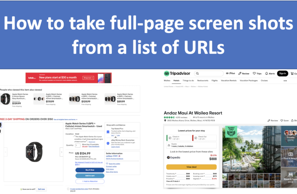Image resolution: width=297 pixels, height=194 pixels.
Task: Select the Hotels navigation tab
Action: (x=176, y=80)
